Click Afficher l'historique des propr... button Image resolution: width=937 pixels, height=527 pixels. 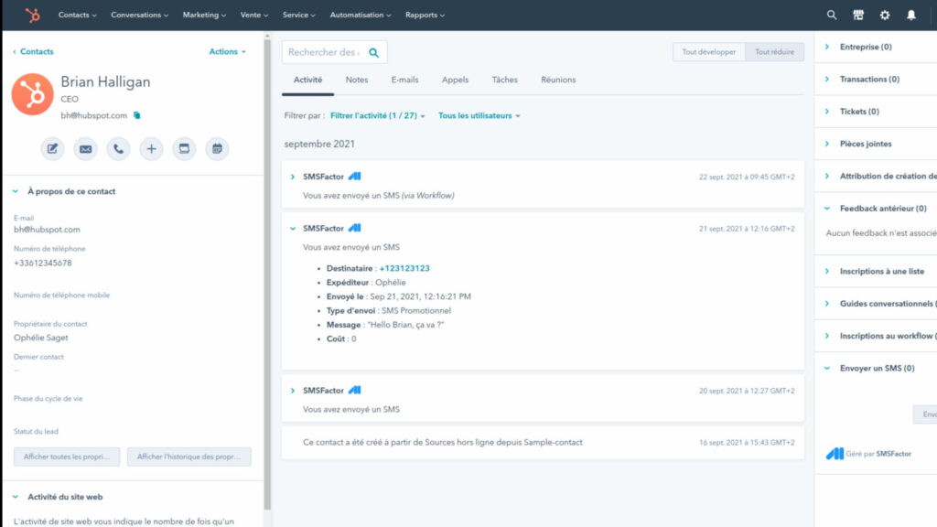(x=188, y=457)
